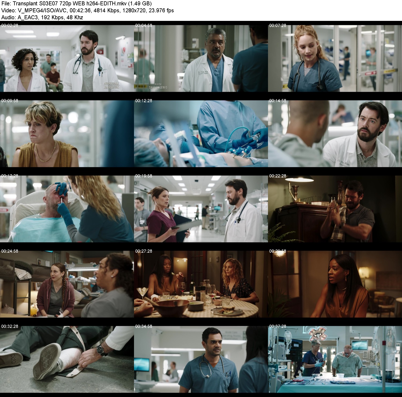Open the thumbnail at 00:02:28
The width and height of the screenshot is (402, 397).
[x=67, y=58]
